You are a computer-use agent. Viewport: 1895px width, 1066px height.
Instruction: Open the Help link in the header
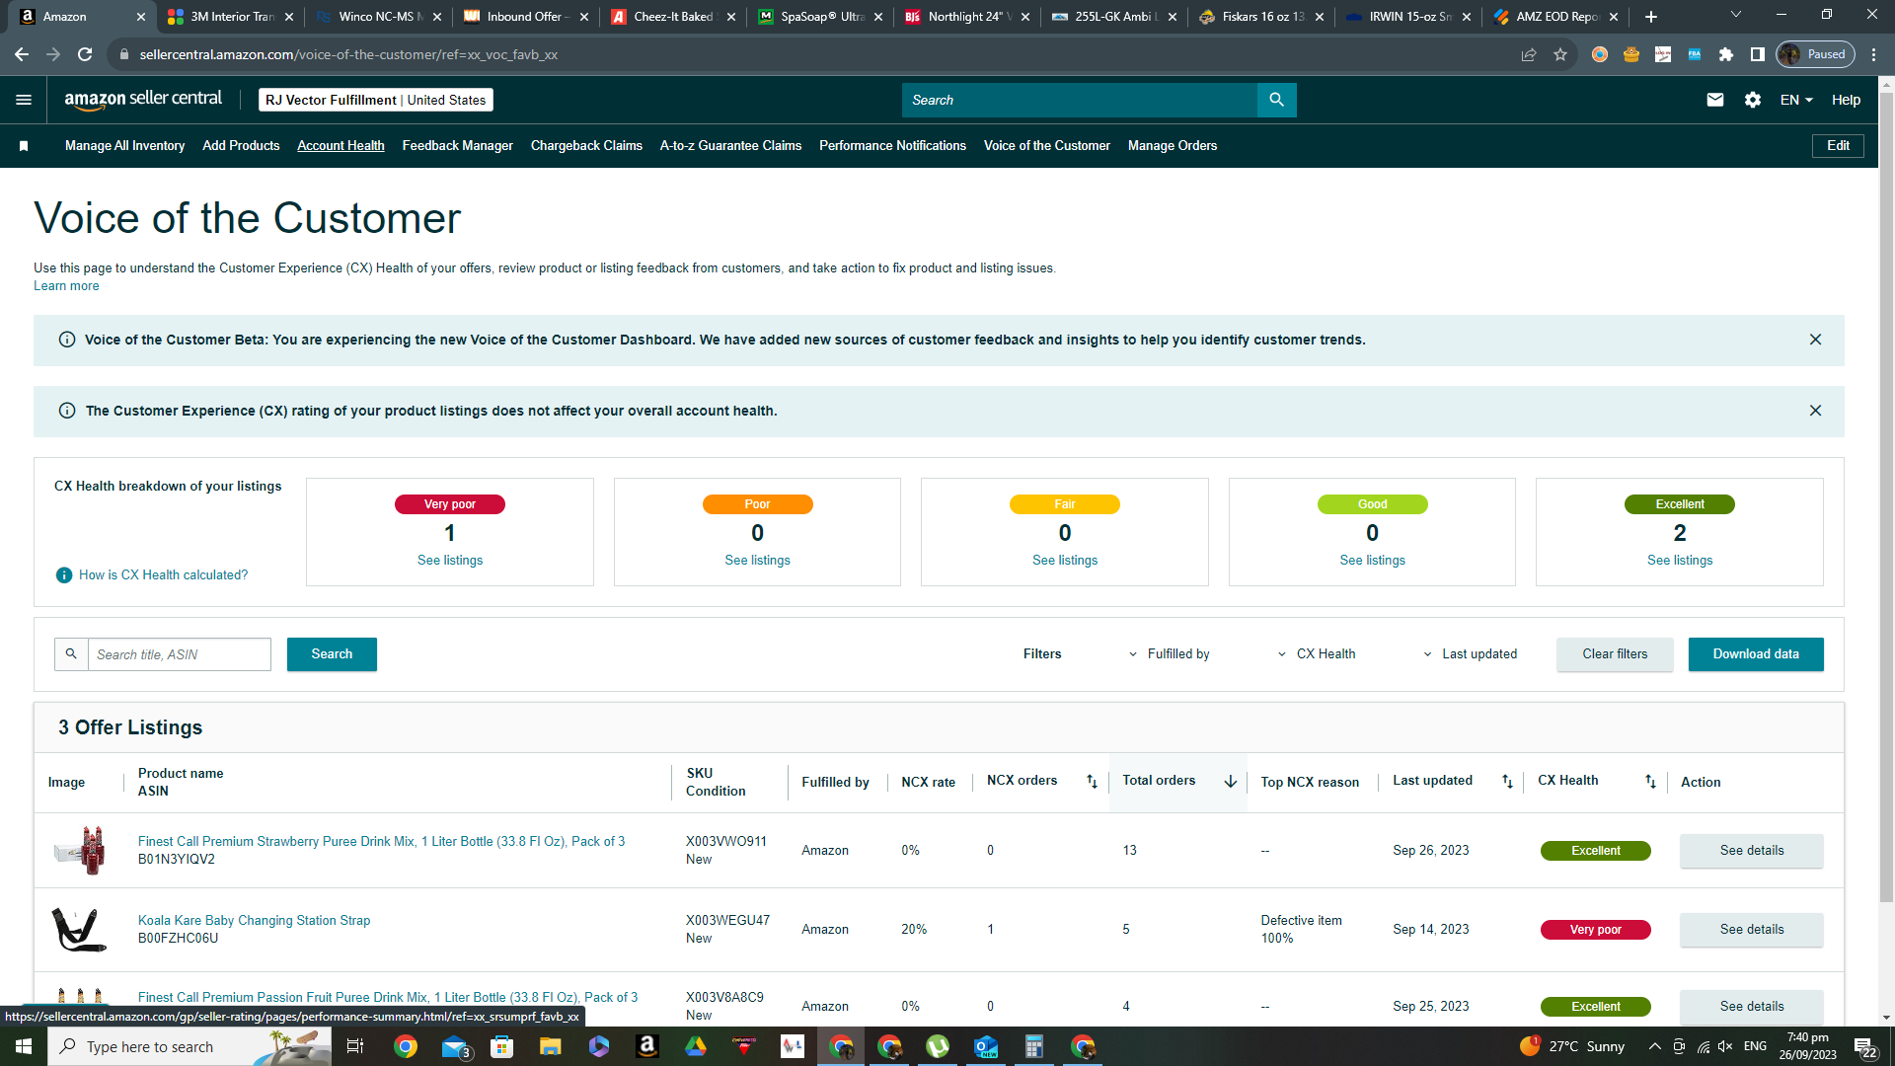(1846, 100)
